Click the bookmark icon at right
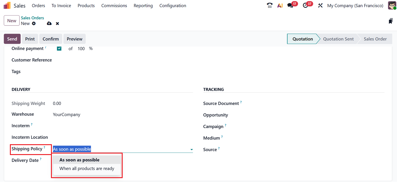The width and height of the screenshot is (397, 182). [390, 21]
